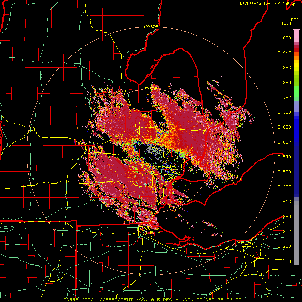The height and width of the screenshot is (302, 302).
Task: Click the 0.360 color scale value
Action: 284,217
